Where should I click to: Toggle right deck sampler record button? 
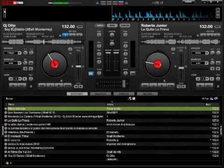coord(218,63)
